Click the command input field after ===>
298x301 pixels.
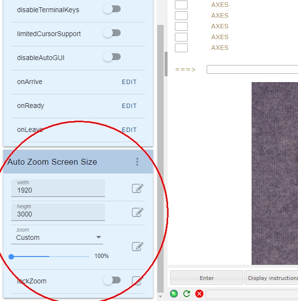(x=252, y=69)
